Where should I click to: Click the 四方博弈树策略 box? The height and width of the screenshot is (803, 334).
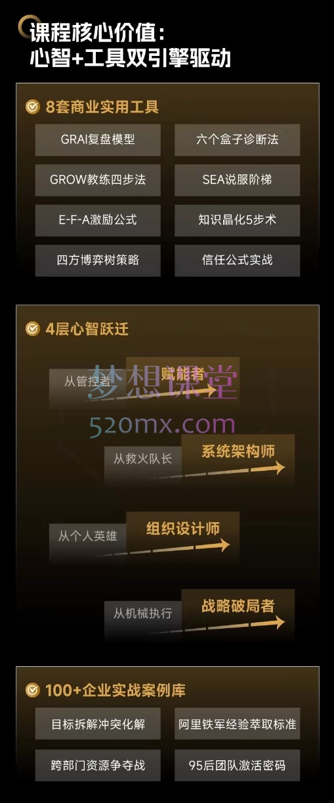[x=98, y=260]
